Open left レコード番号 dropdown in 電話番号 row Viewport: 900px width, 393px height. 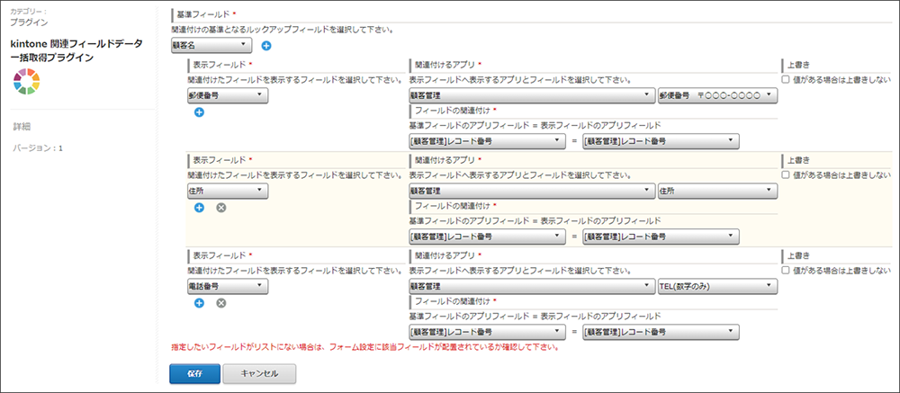tap(487, 332)
